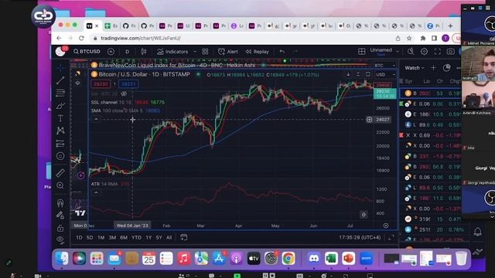
Task: Start bar Replay mode
Action: pos(258,52)
